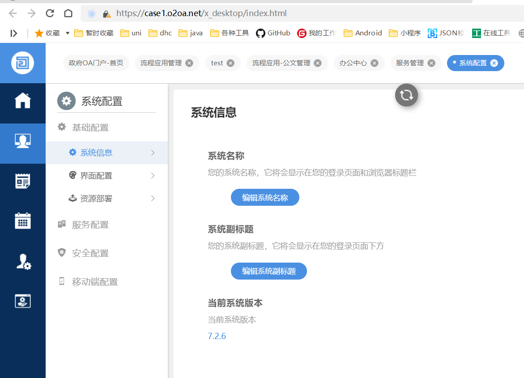Close the 服务管理 tab
The width and height of the screenshot is (524, 378).
(431, 63)
